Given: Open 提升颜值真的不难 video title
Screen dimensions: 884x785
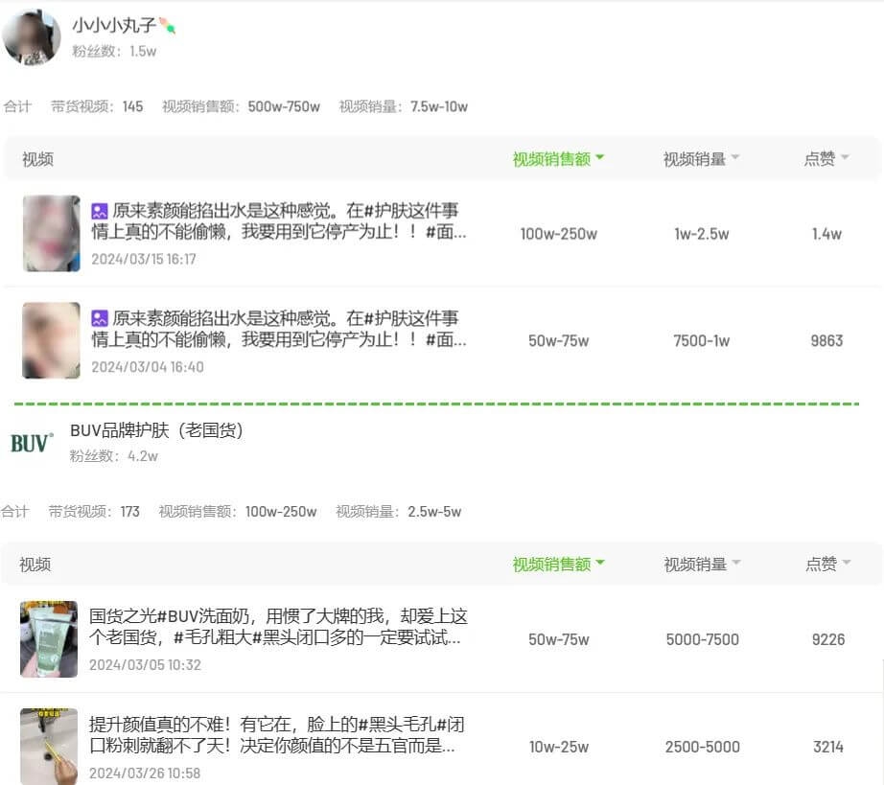Looking at the screenshot, I should click(x=277, y=735).
